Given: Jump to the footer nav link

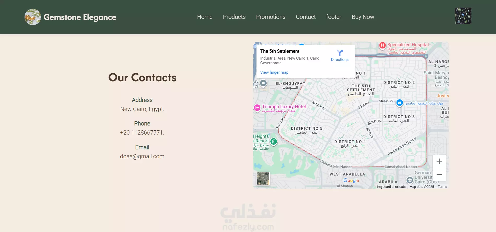Looking at the screenshot, I should tap(334, 17).
